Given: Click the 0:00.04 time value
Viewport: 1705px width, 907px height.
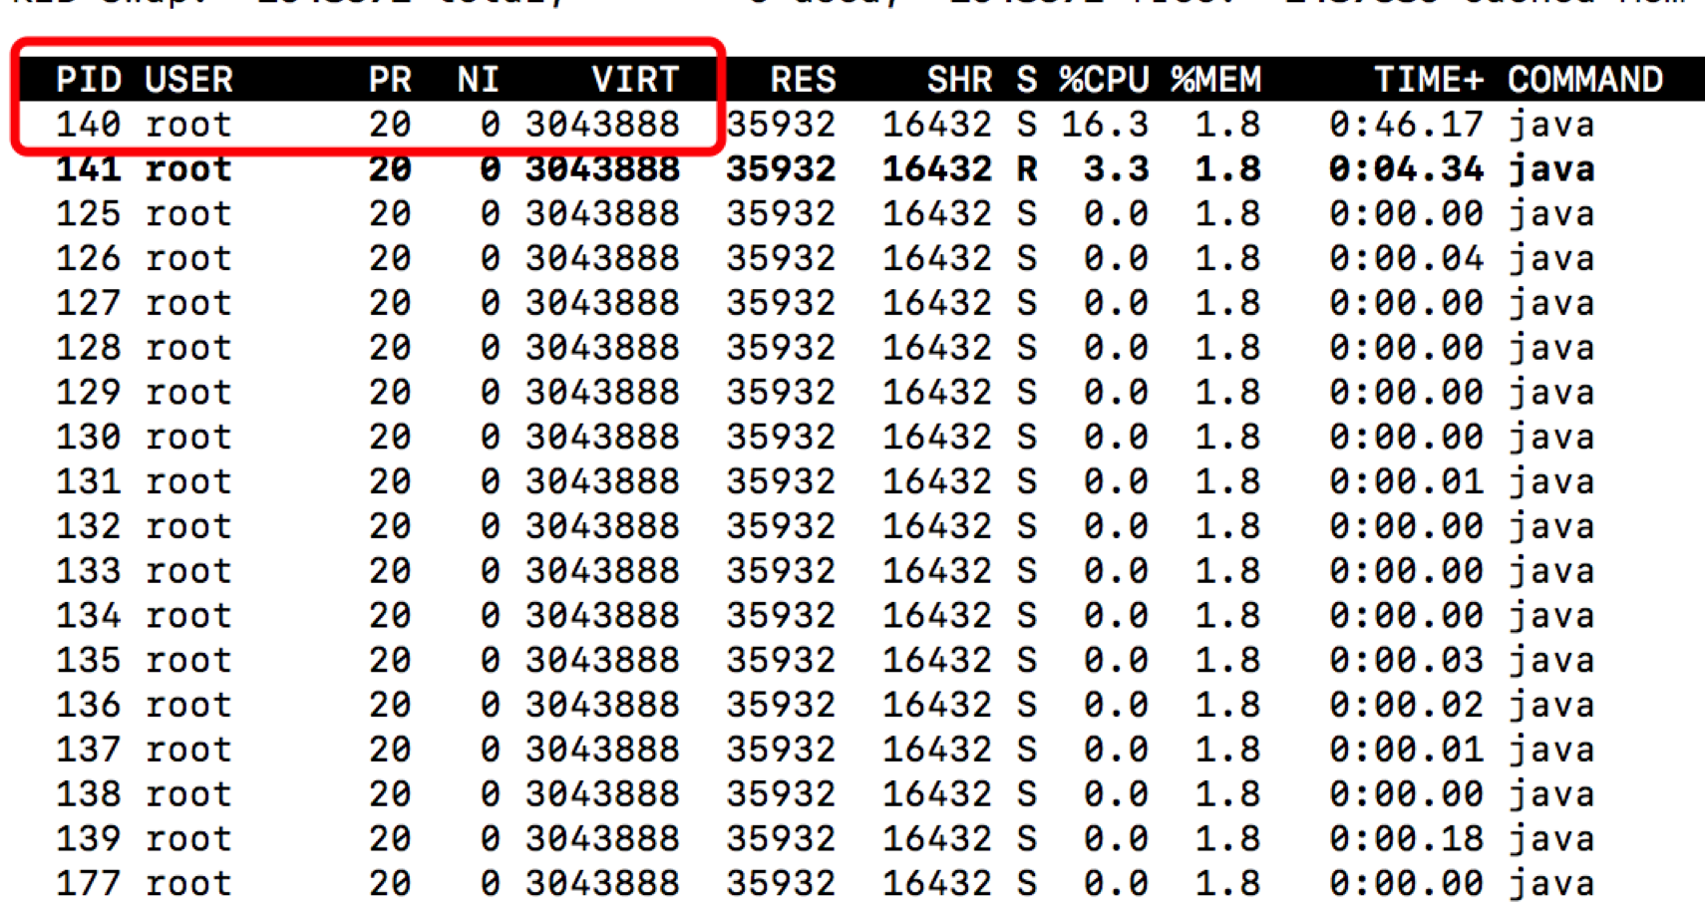Looking at the screenshot, I should [1406, 258].
